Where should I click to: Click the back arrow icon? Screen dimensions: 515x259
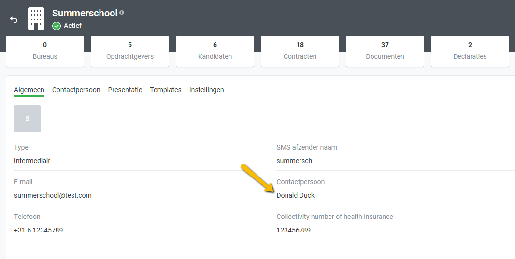coord(14,19)
